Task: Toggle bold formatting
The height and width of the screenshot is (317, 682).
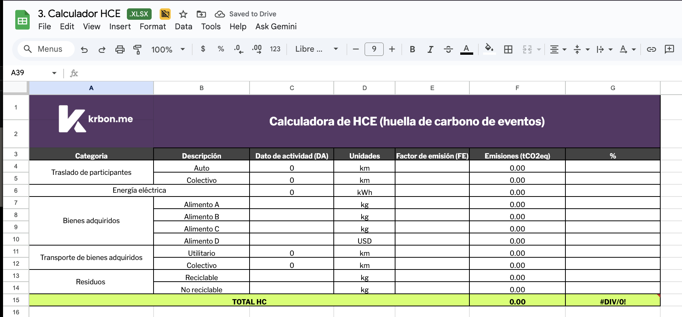Action: 412,49
